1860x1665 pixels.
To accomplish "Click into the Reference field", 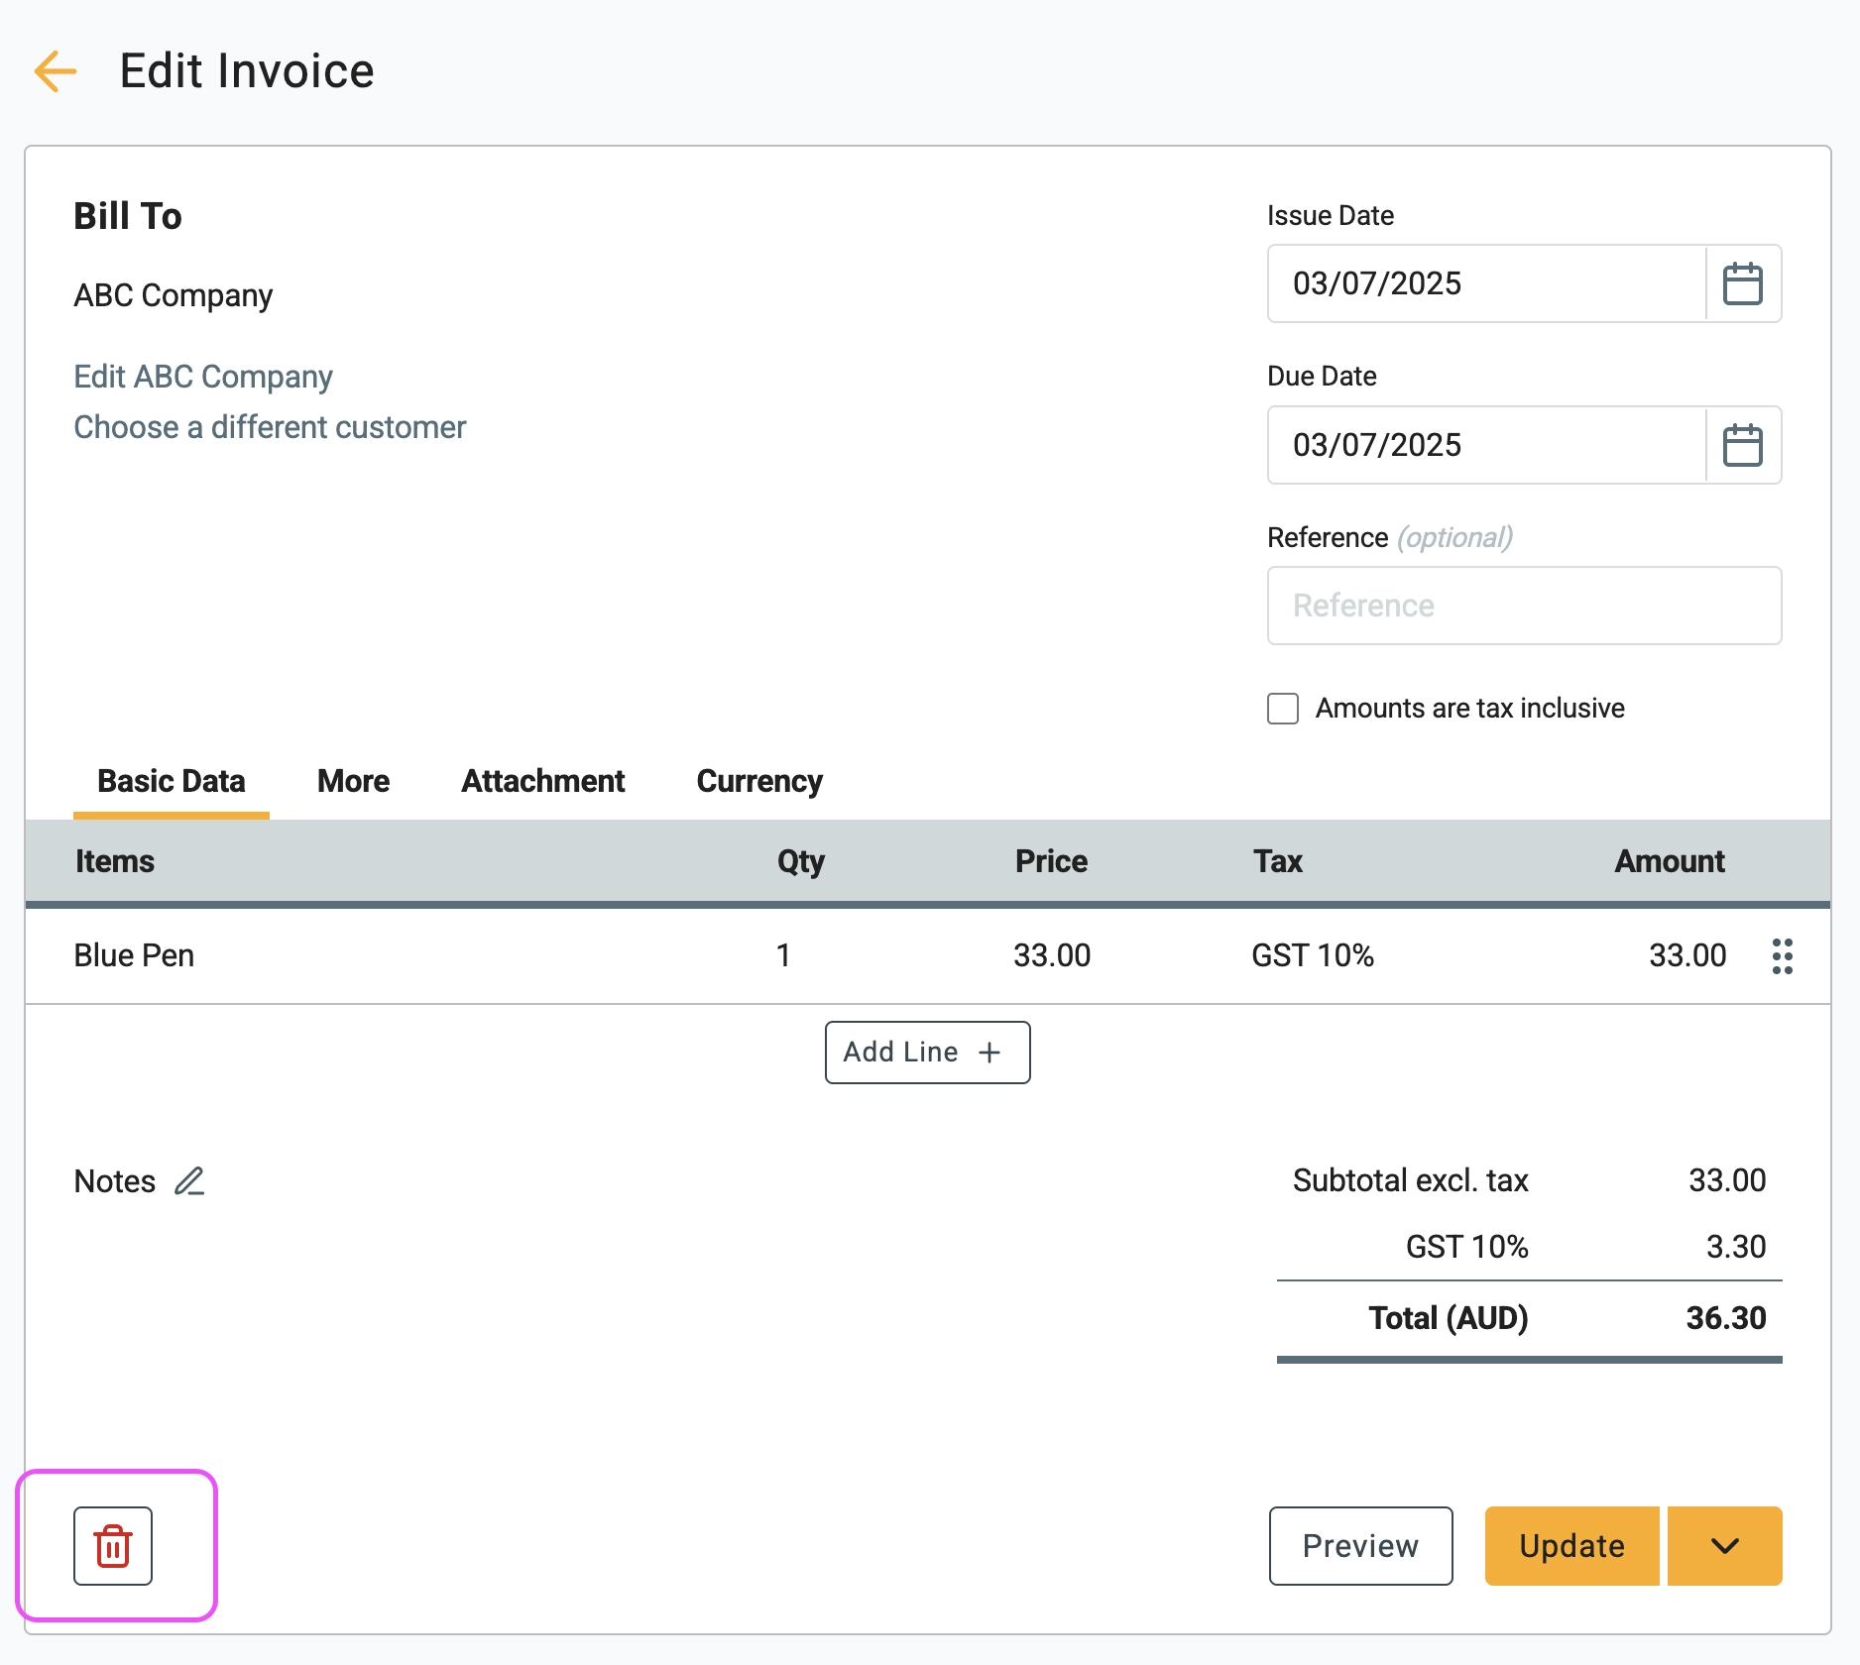I will pyautogui.click(x=1524, y=606).
